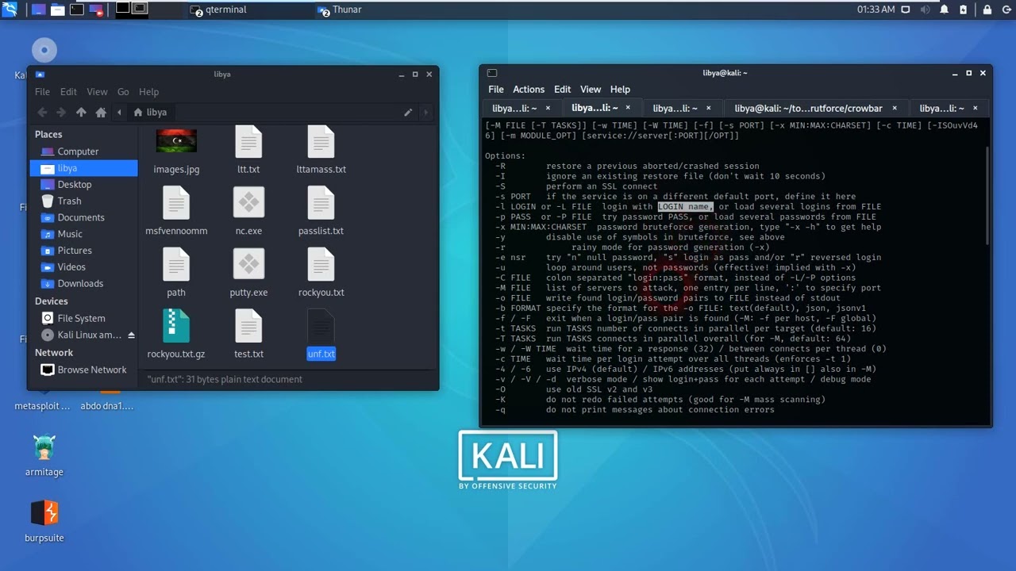Viewport: 1016px width, 571px height.
Task: Open Thunar File menu
Action: click(x=42, y=92)
